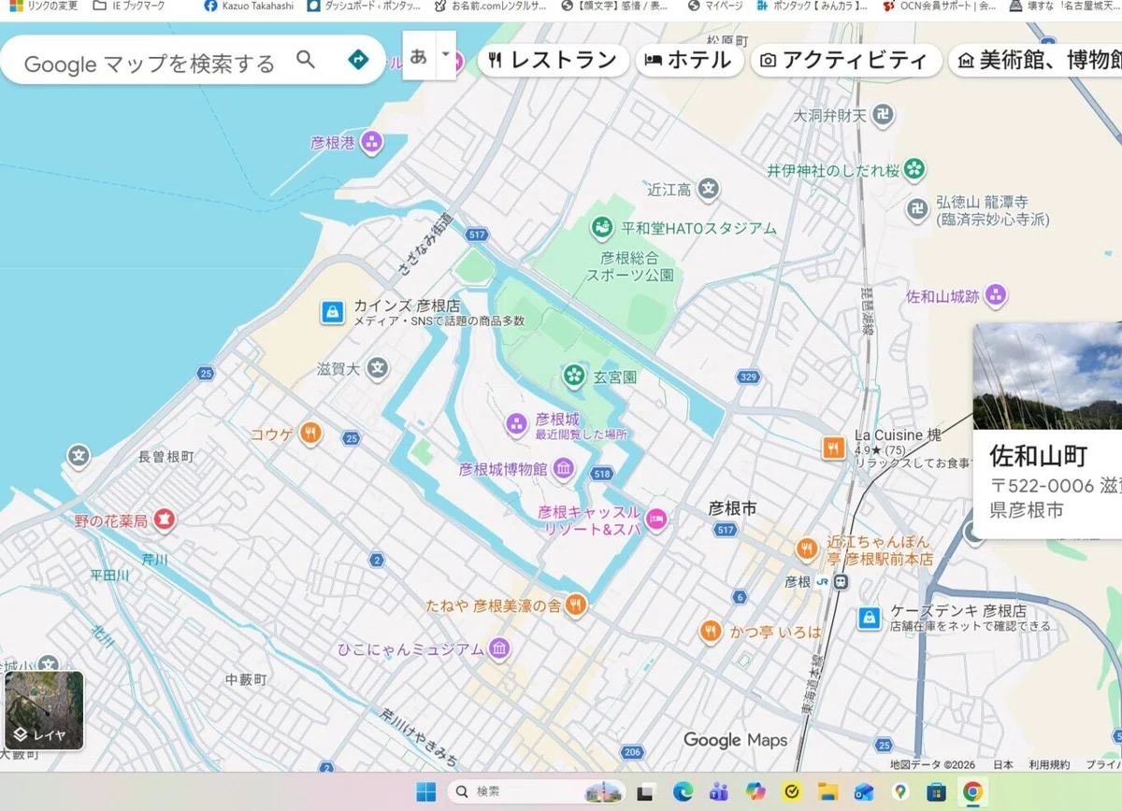Click the La Cuisine 槐 restaurant pin
This screenshot has width=1122, height=811.
point(834,448)
